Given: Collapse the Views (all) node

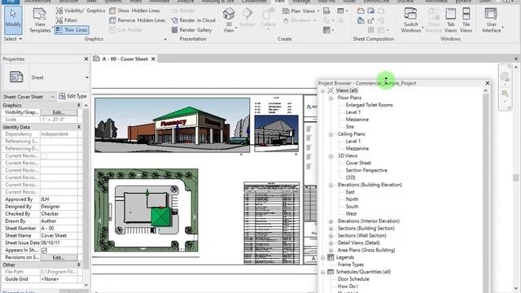Looking at the screenshot, I should pyautogui.click(x=322, y=90).
